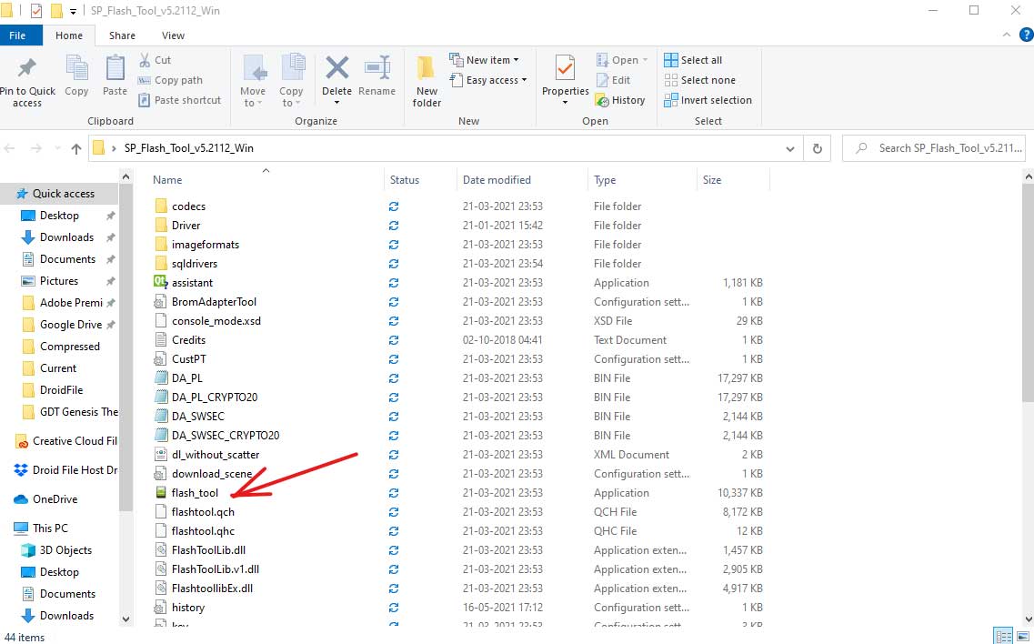Open Properties from the checkmark icon

pos(565,68)
